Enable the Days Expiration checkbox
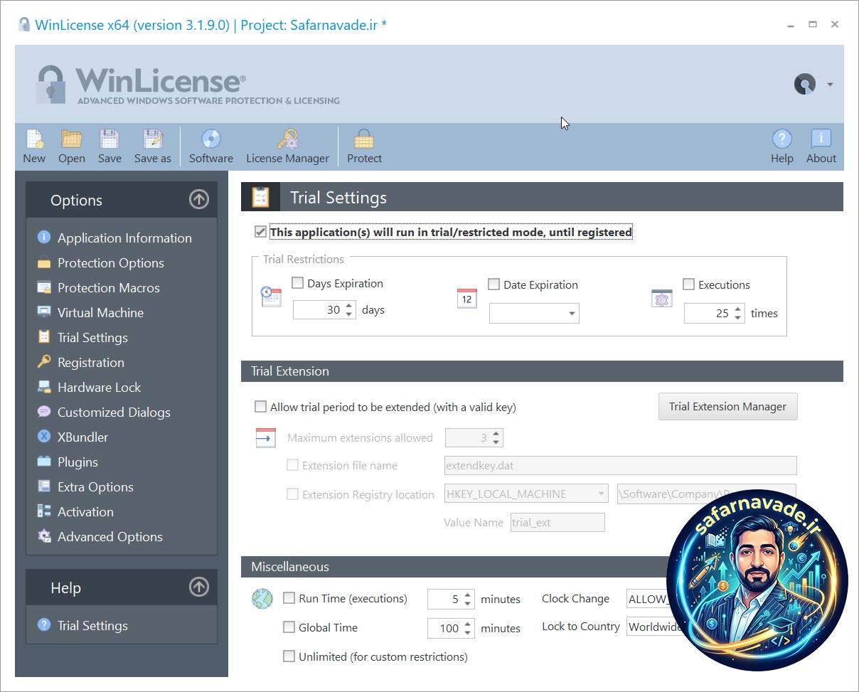 pos(297,283)
